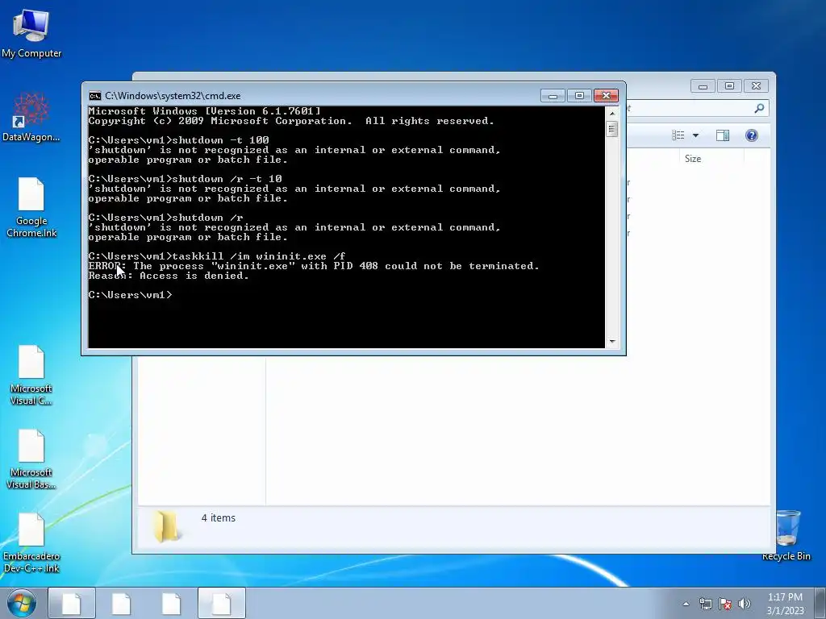This screenshot has width=826, height=619.
Task: Minimize the Explorer window behind cmd
Action: [x=703, y=85]
